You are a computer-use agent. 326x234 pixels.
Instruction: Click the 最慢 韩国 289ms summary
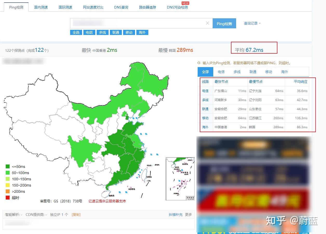pyautogui.click(x=176, y=50)
